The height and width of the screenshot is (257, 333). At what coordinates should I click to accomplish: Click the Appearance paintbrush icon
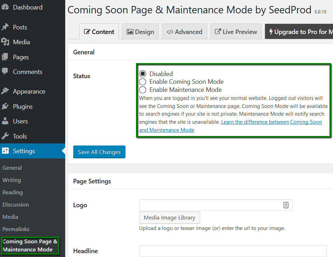[5, 91]
